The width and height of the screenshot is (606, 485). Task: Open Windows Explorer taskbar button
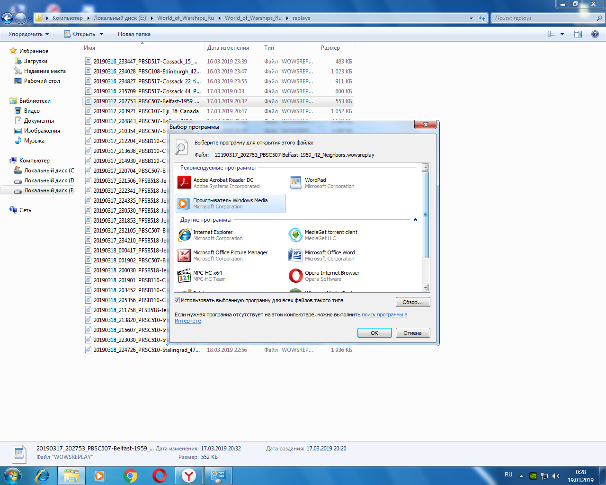click(x=71, y=476)
